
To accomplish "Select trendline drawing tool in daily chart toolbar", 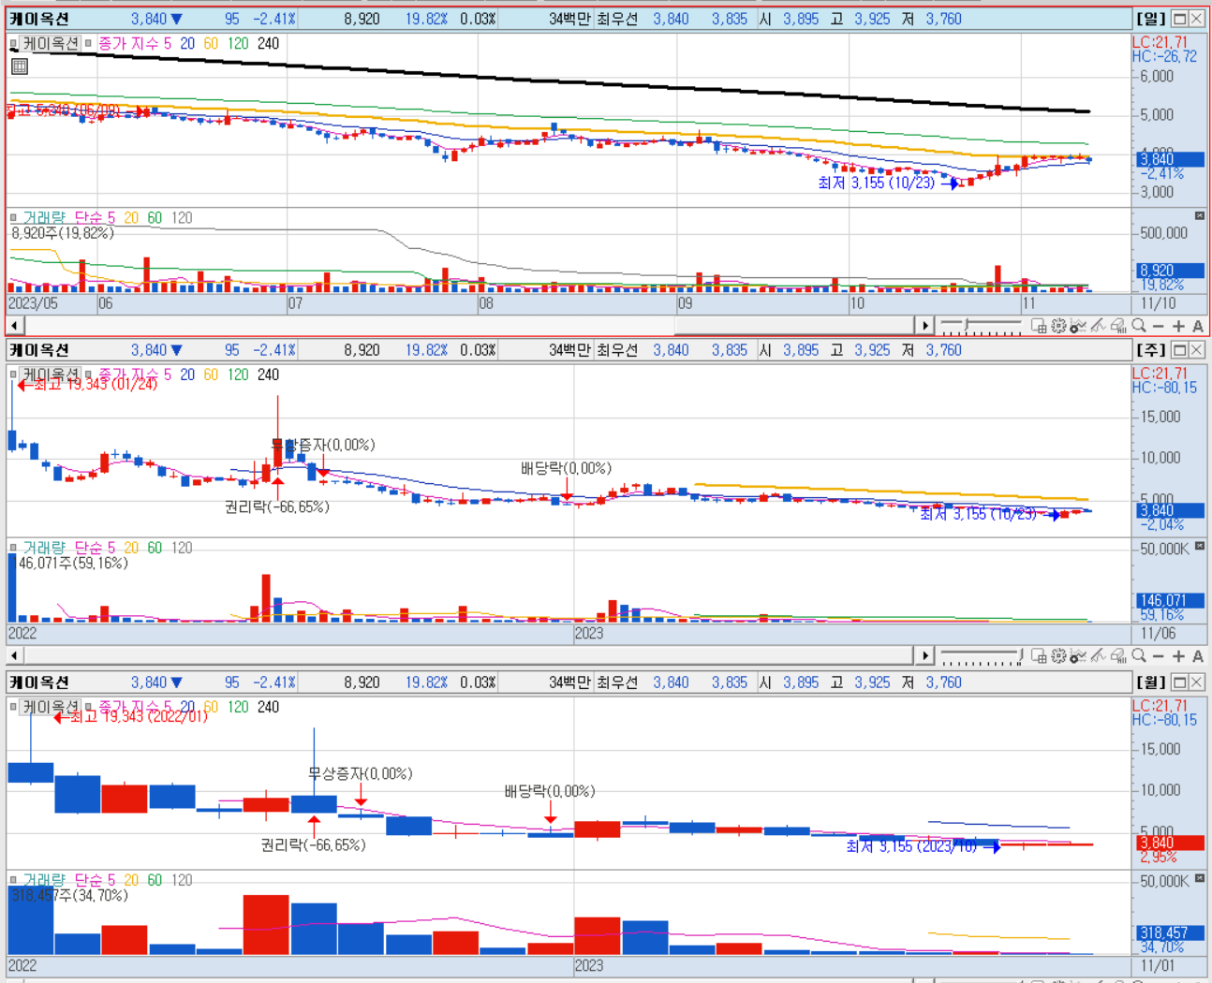I will point(1098,326).
